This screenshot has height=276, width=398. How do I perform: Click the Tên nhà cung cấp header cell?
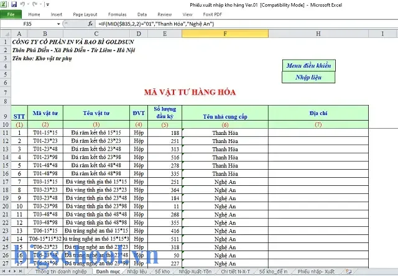pyautogui.click(x=225, y=113)
